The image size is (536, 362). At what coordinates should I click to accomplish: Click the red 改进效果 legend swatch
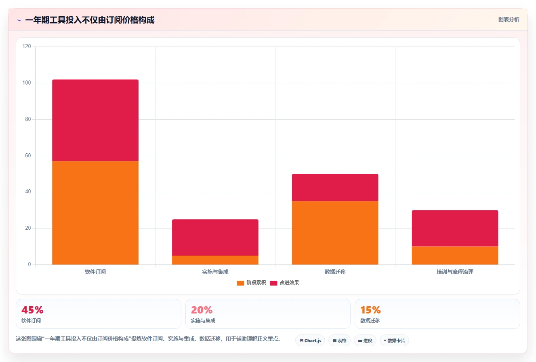pos(273,283)
